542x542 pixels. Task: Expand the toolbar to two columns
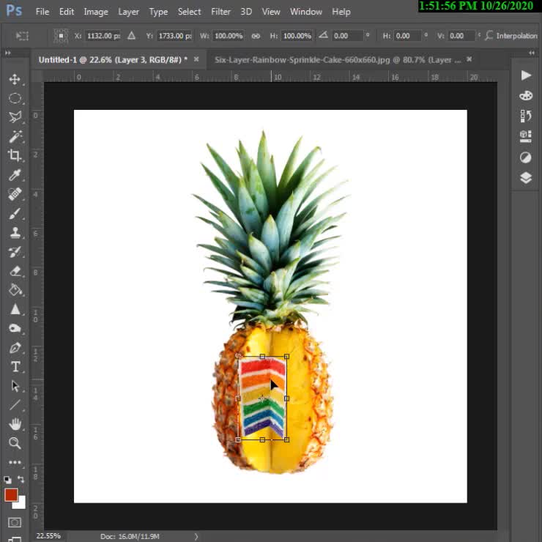tap(8, 52)
